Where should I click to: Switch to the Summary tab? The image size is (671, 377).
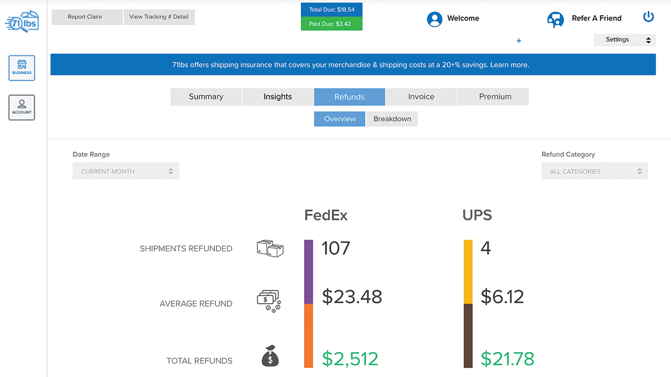click(206, 97)
